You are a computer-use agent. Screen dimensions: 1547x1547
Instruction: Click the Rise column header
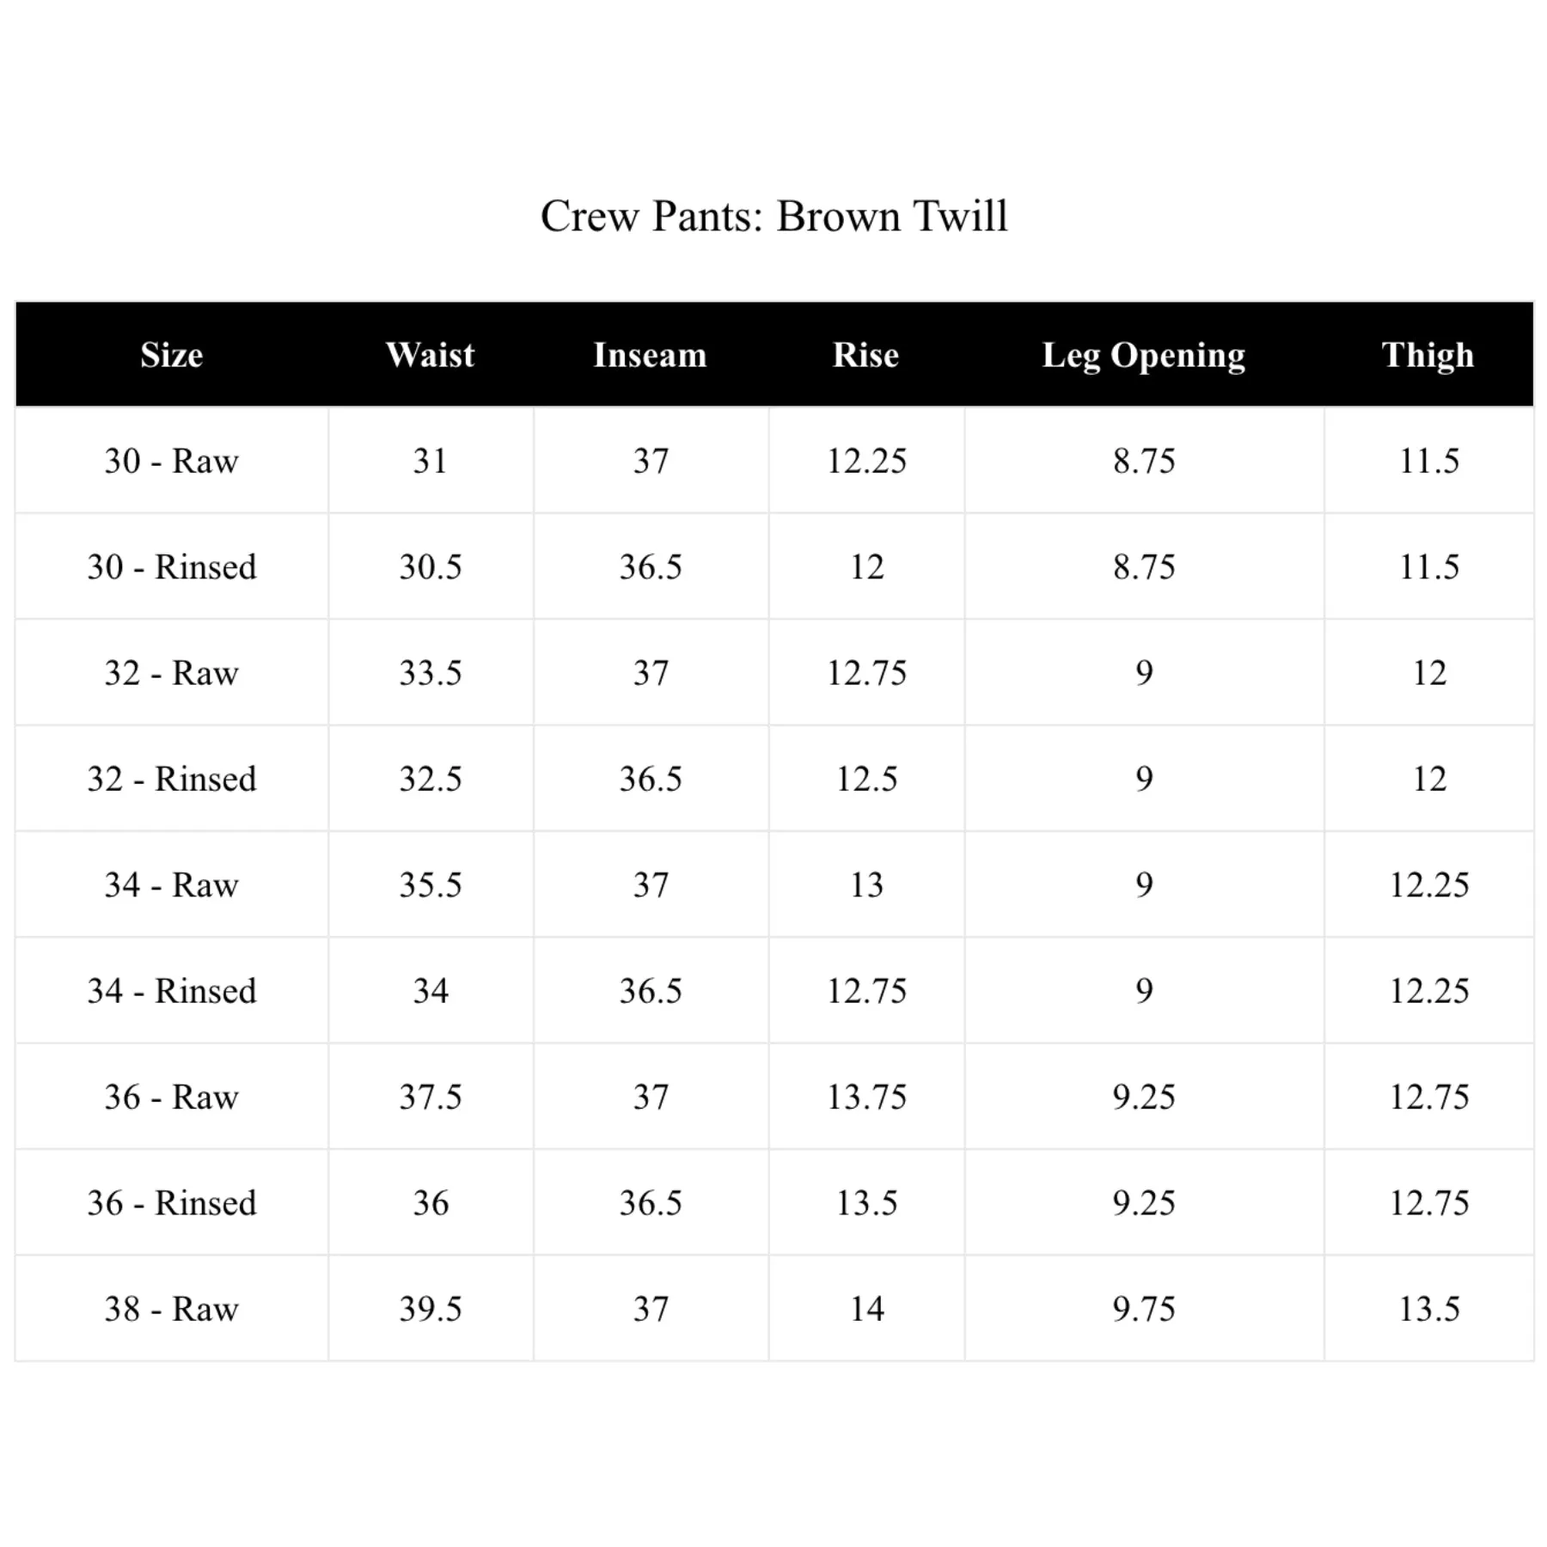click(x=866, y=355)
